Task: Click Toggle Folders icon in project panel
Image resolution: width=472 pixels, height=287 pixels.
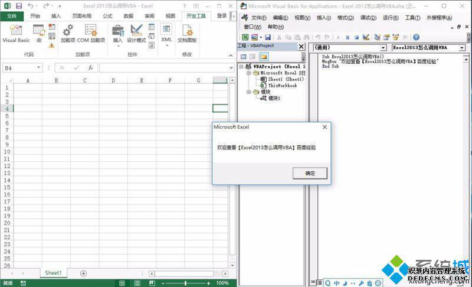Action: pyautogui.click(x=263, y=57)
